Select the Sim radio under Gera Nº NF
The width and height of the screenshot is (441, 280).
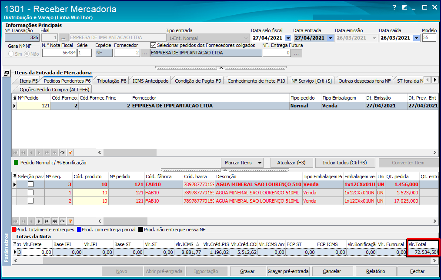(x=11, y=53)
